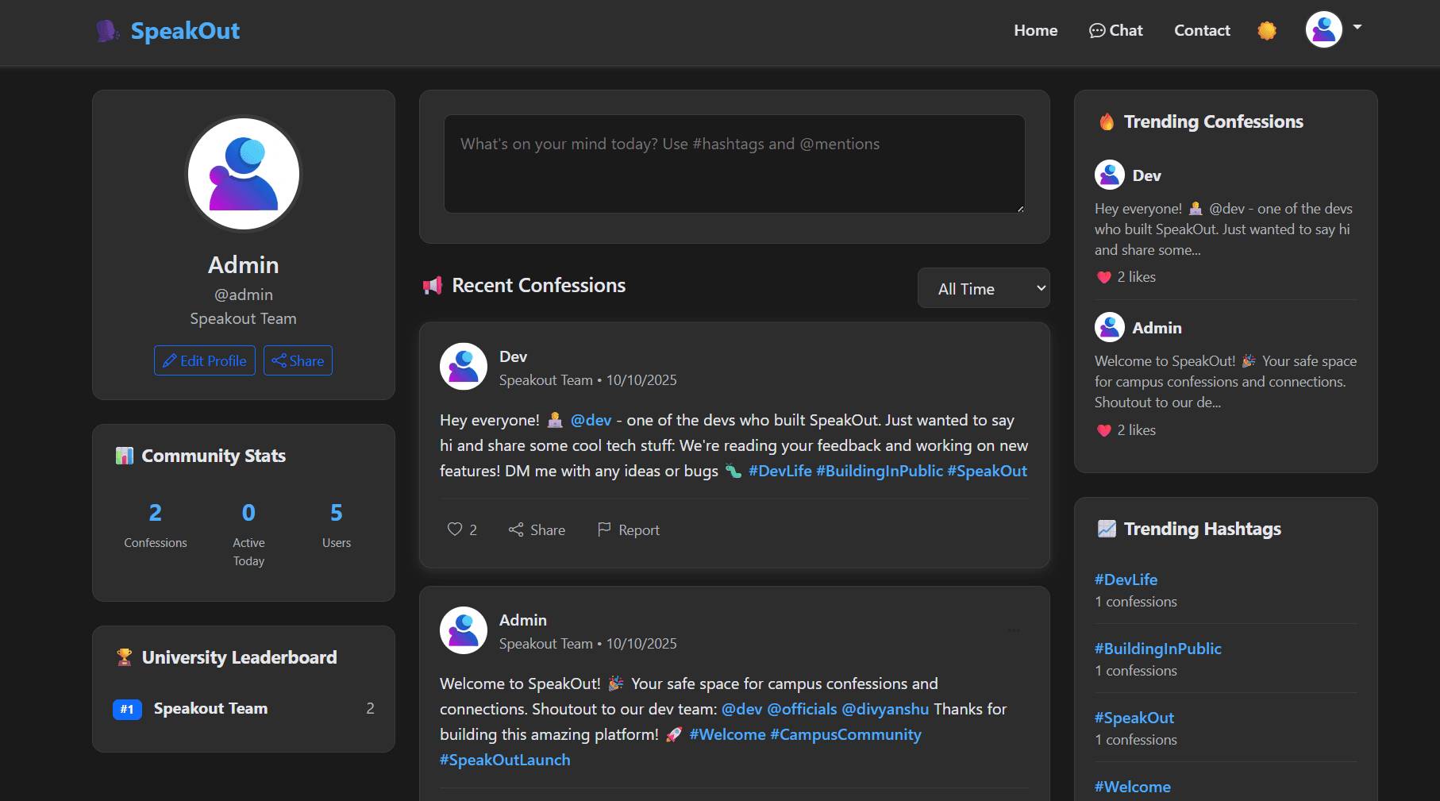Toggle the sun light/dark theme switch
Viewport: 1440px width, 801px height.
click(x=1267, y=31)
